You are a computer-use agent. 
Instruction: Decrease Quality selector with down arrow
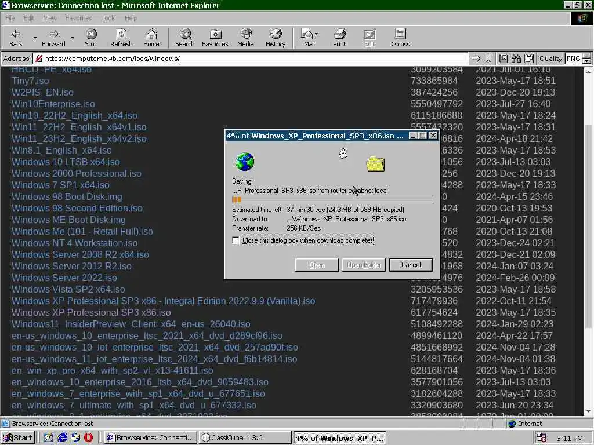click(587, 61)
